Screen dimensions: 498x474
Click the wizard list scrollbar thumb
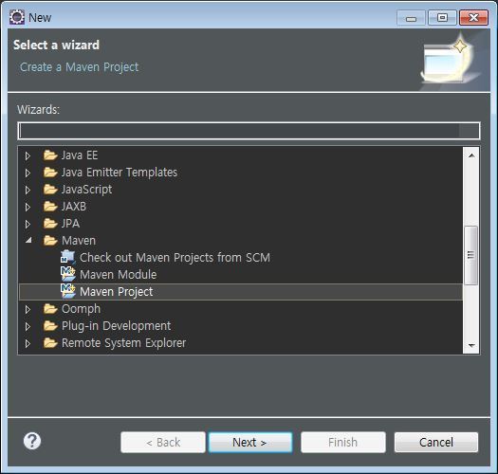471,255
